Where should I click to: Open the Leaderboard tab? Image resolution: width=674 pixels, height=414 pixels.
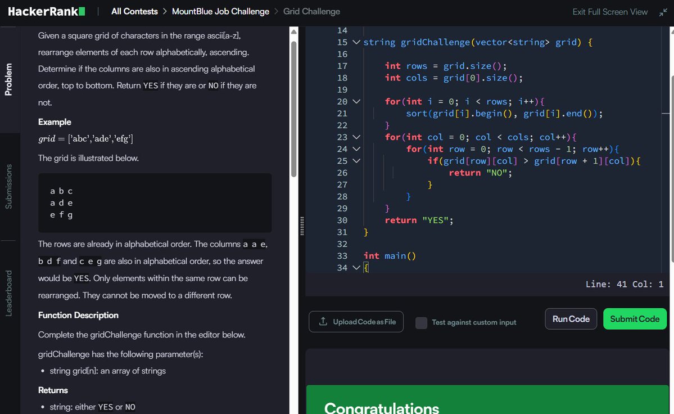[x=8, y=293]
